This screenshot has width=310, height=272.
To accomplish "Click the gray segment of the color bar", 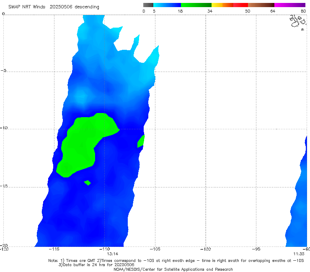I will click(x=148, y=5).
